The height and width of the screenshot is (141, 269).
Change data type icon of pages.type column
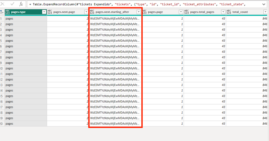(x=7, y=12)
